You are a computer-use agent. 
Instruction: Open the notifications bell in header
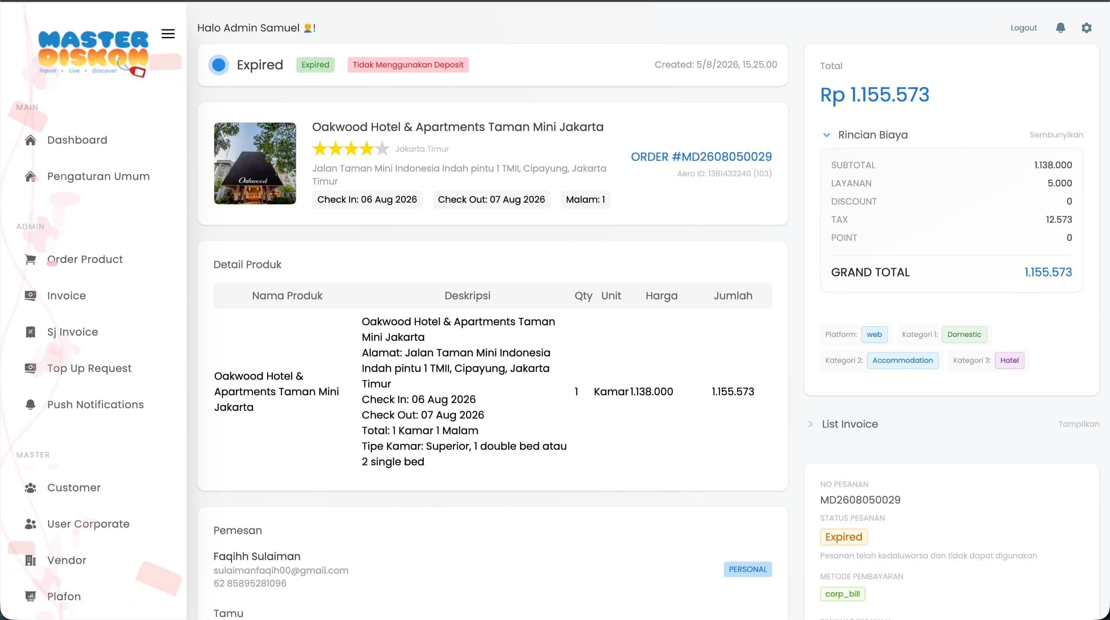tap(1060, 28)
